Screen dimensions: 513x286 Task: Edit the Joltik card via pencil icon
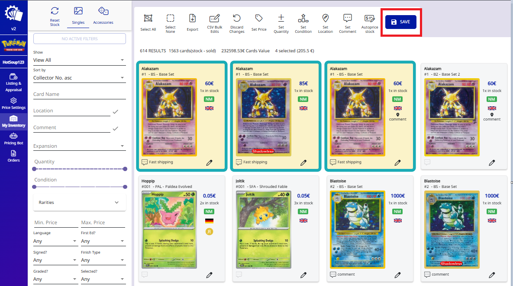pyautogui.click(x=303, y=275)
